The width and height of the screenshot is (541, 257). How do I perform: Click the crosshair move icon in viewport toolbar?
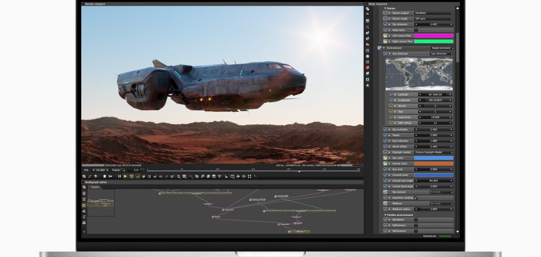pos(238,176)
